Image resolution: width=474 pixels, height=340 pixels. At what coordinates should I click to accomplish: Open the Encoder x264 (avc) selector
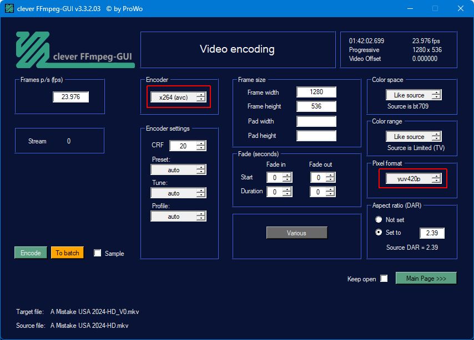click(x=178, y=97)
